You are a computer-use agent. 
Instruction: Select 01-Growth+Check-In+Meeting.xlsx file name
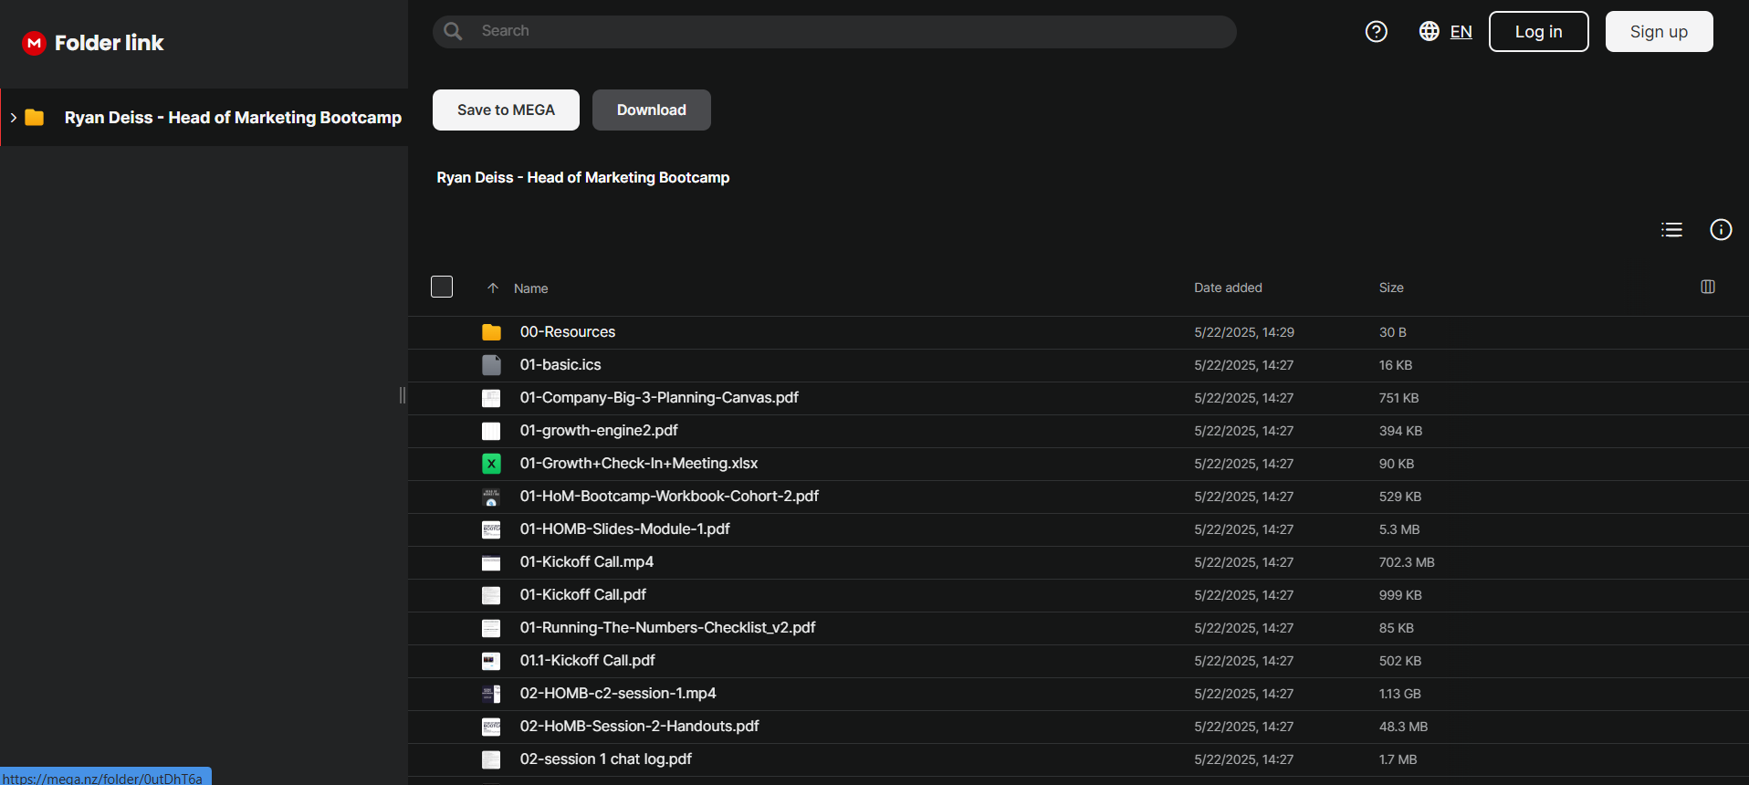coord(639,464)
